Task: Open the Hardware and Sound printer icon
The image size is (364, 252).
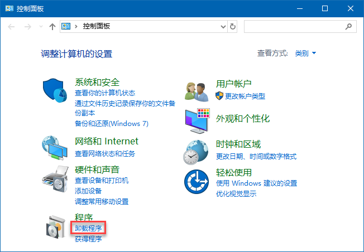Action: (55, 179)
